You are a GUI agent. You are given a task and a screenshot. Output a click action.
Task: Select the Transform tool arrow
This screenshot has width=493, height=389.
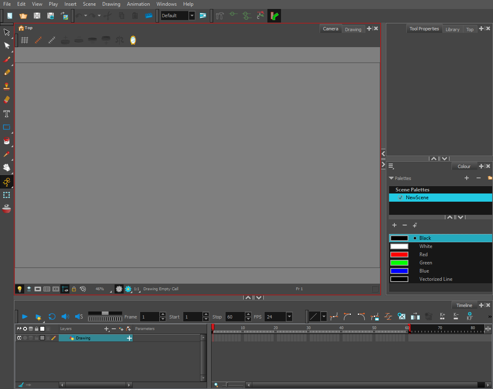(7, 32)
